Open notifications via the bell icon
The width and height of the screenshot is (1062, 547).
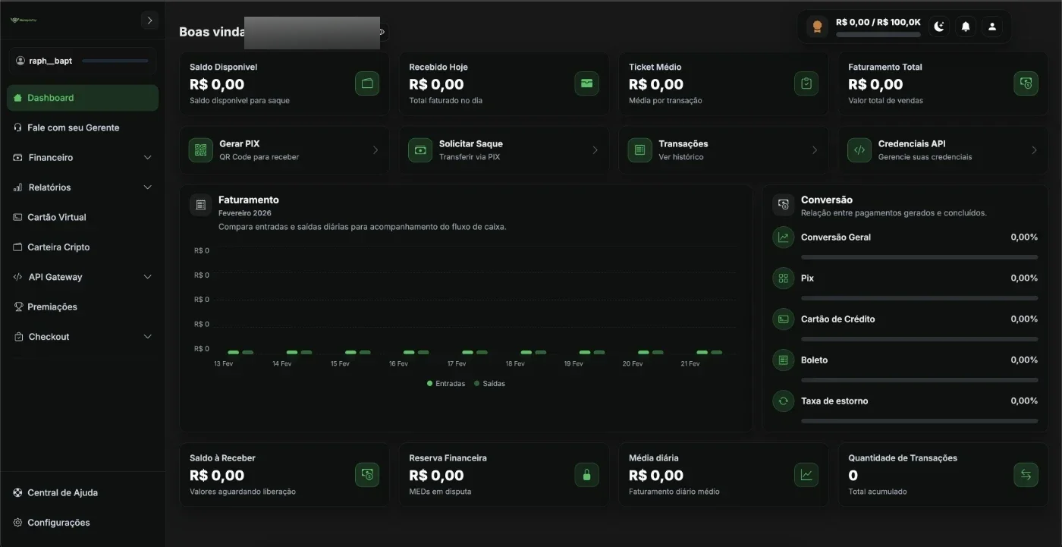pyautogui.click(x=966, y=27)
